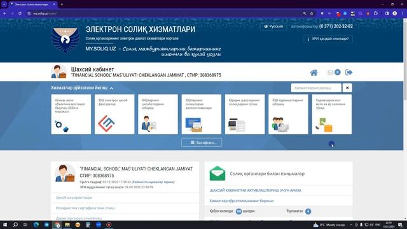Click the Солиқ органлари билан ёзишмалар heading
407x229 pixels.
point(267,174)
